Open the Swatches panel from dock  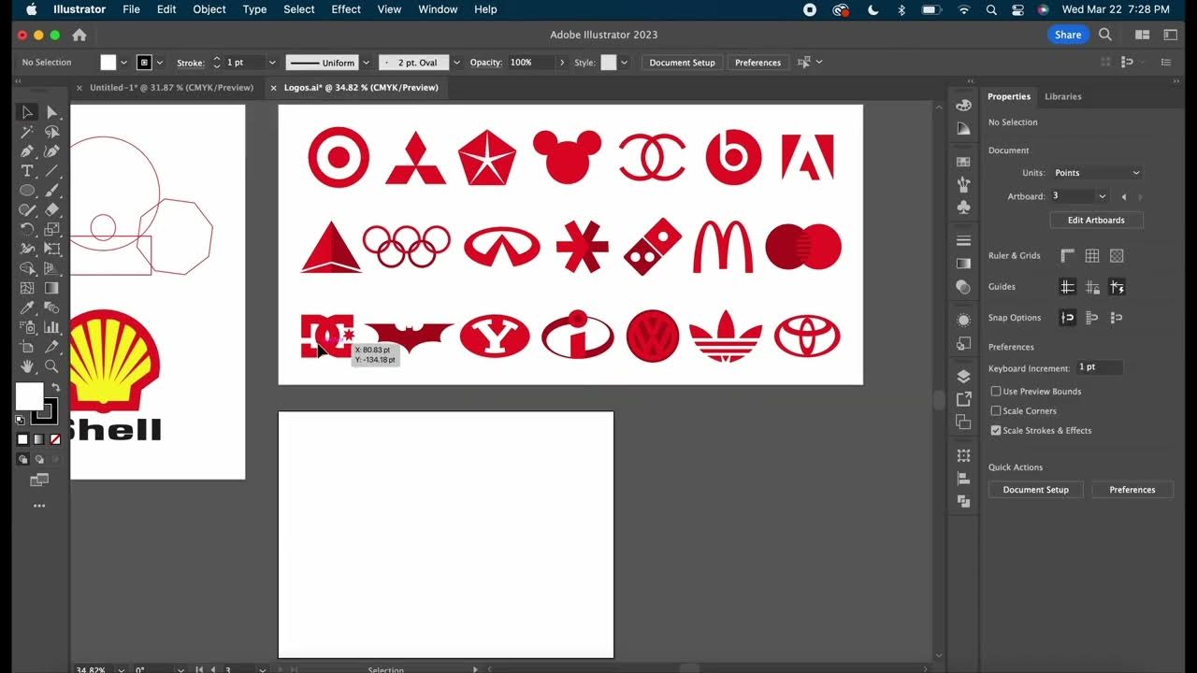[963, 162]
